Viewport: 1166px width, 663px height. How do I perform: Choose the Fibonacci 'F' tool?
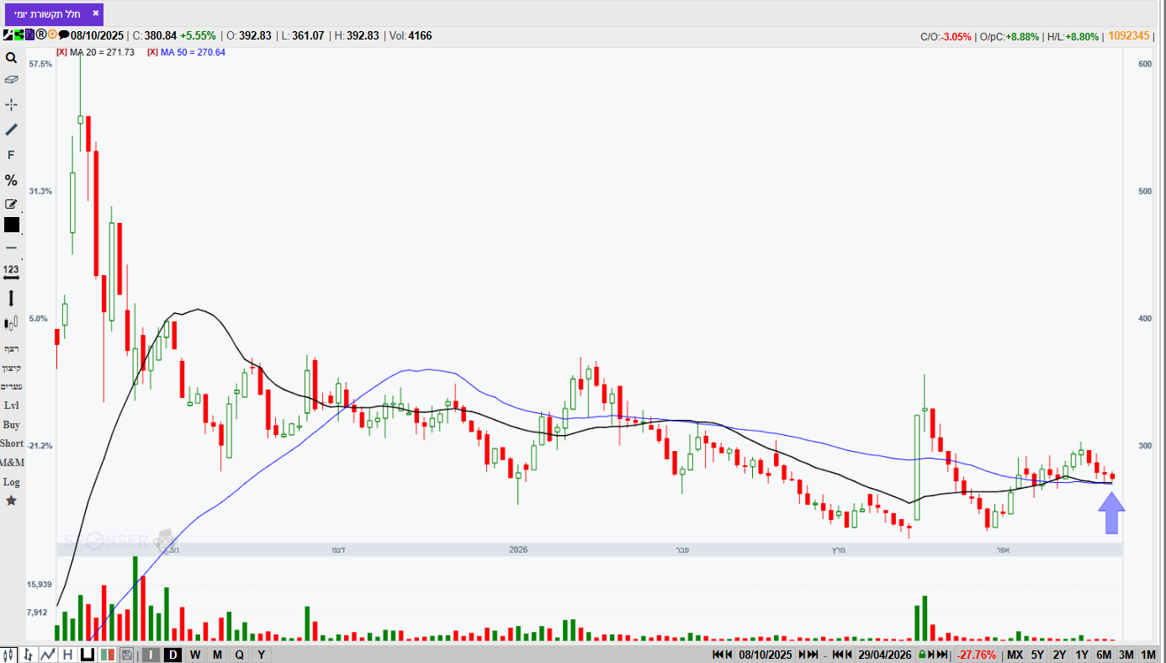[x=11, y=155]
